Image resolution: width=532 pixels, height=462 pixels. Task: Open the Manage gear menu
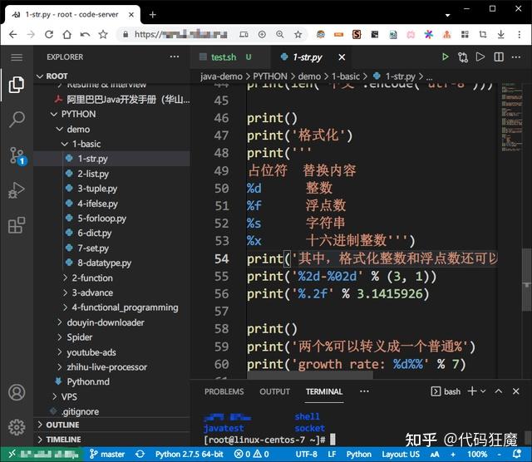click(17, 427)
